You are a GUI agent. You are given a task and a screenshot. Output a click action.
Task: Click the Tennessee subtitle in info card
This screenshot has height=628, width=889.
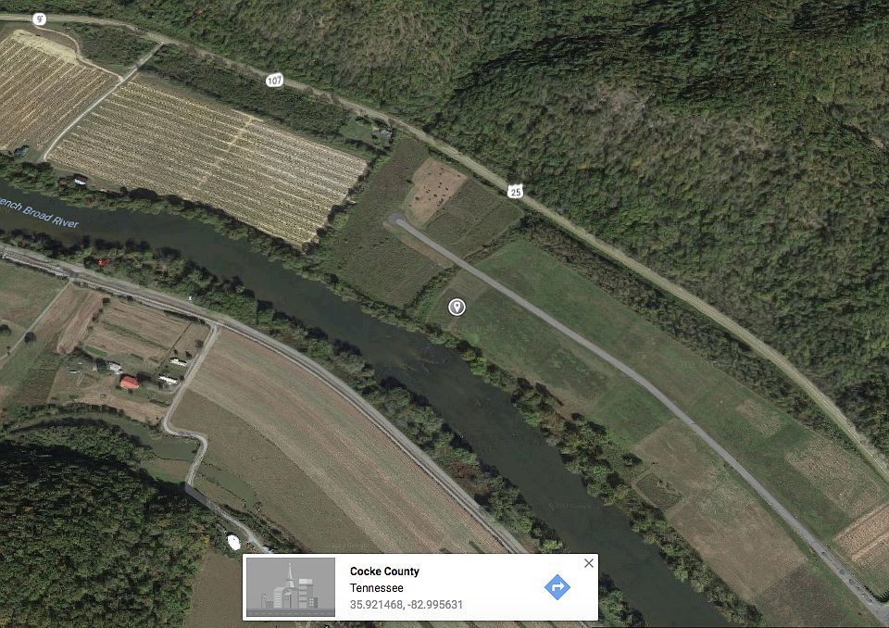pyautogui.click(x=377, y=588)
